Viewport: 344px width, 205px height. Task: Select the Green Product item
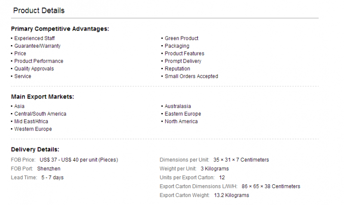tap(181, 38)
